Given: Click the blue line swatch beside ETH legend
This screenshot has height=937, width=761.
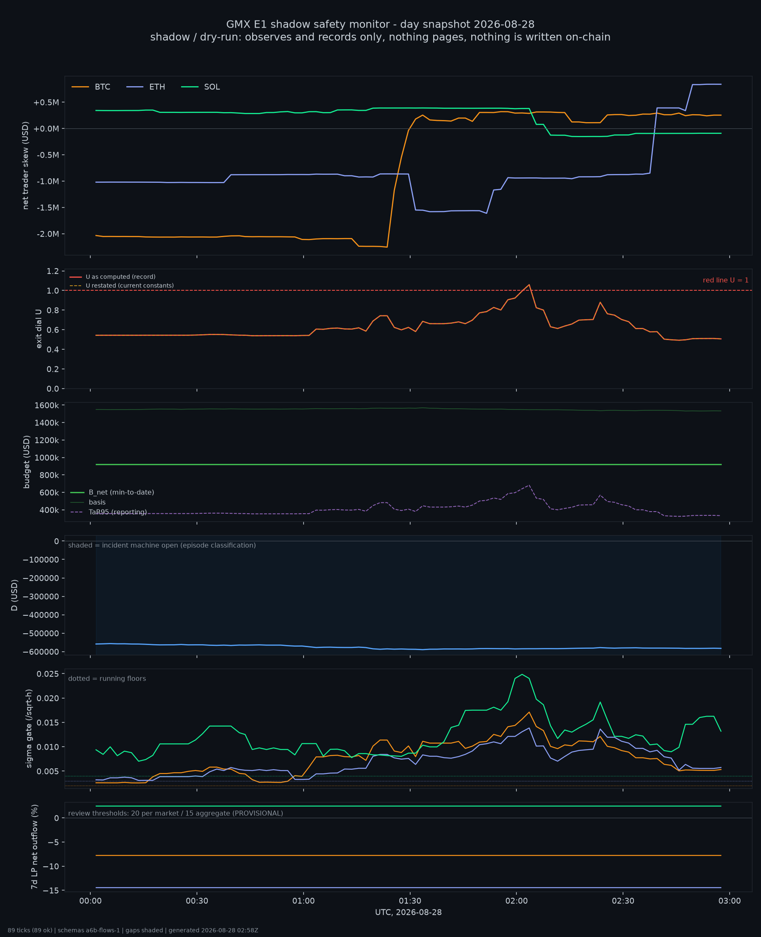Looking at the screenshot, I should point(135,87).
